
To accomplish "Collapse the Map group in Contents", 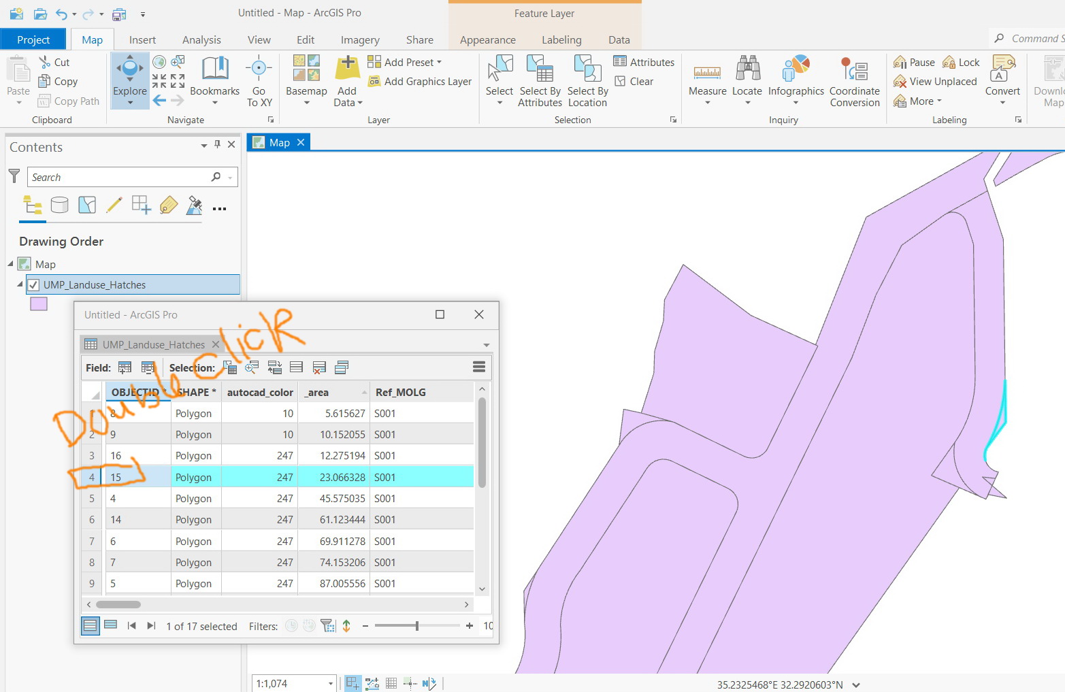I will (10, 264).
